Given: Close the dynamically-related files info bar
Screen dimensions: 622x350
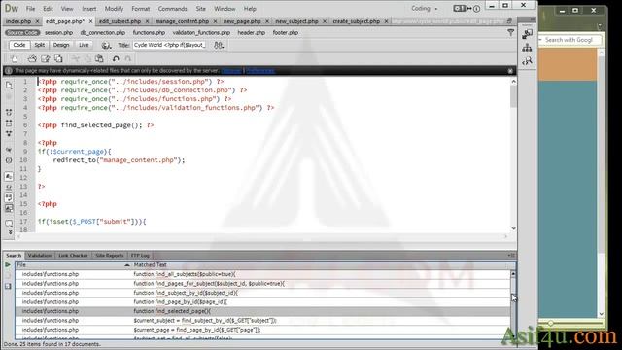Looking at the screenshot, I should click(510, 71).
